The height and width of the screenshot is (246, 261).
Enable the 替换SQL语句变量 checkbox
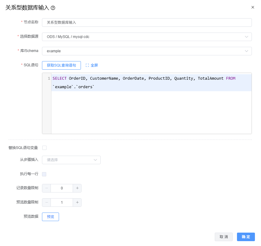tap(44, 148)
